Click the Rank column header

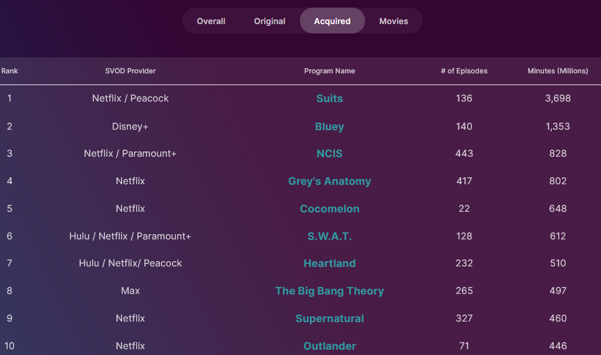tap(9, 71)
